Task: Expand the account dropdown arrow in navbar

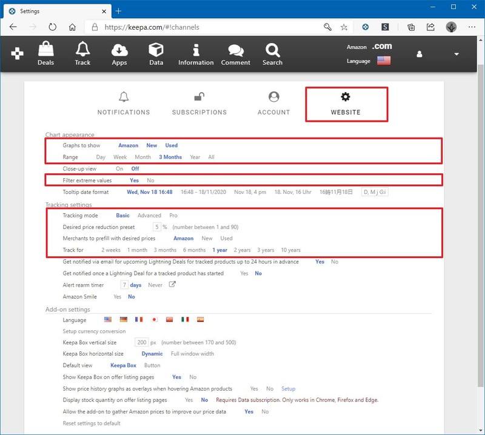Action: pos(457,54)
